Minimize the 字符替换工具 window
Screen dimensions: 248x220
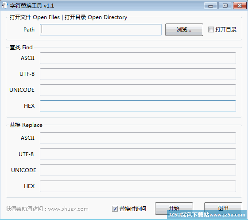[x=210, y=6]
